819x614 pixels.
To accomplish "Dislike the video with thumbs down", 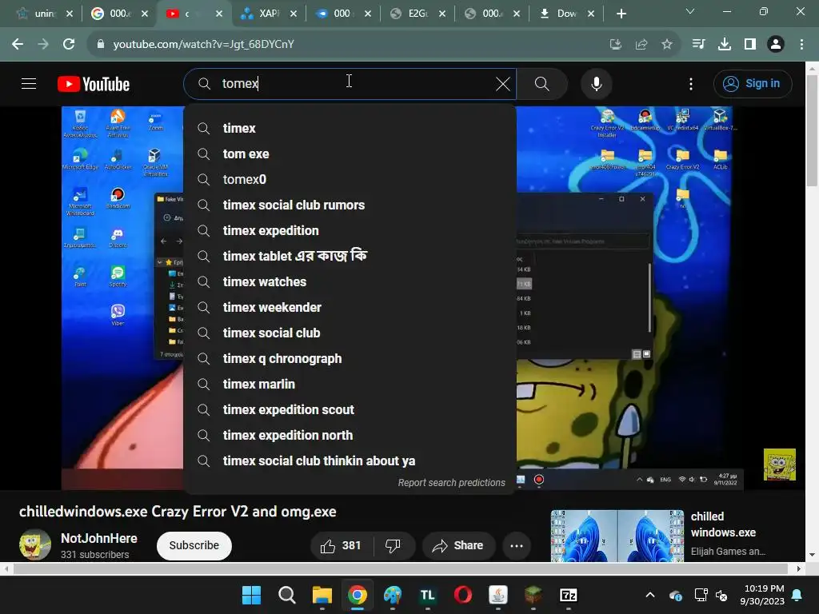I will click(x=394, y=545).
